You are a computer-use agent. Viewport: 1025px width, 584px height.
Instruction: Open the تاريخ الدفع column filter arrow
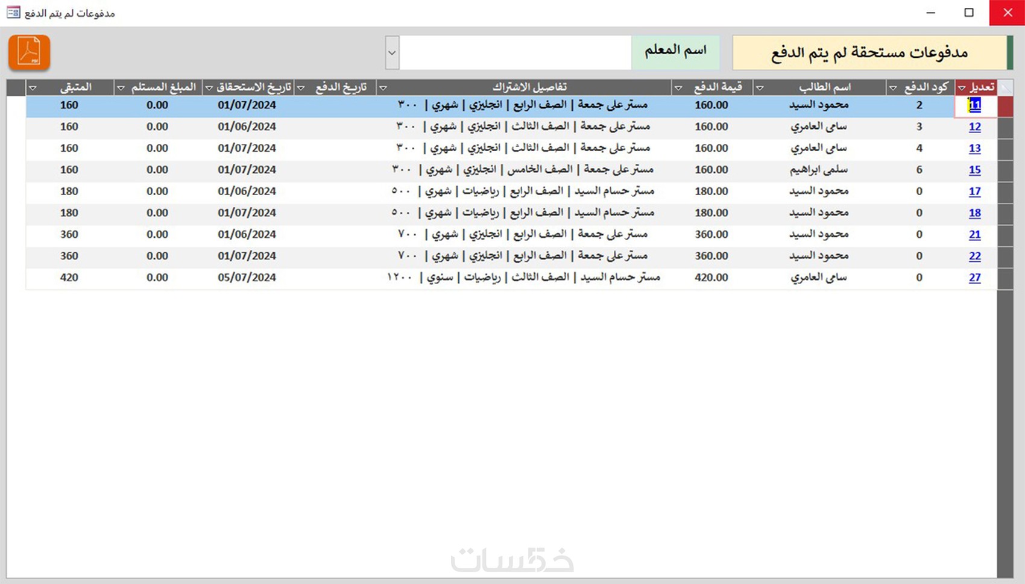[301, 88]
